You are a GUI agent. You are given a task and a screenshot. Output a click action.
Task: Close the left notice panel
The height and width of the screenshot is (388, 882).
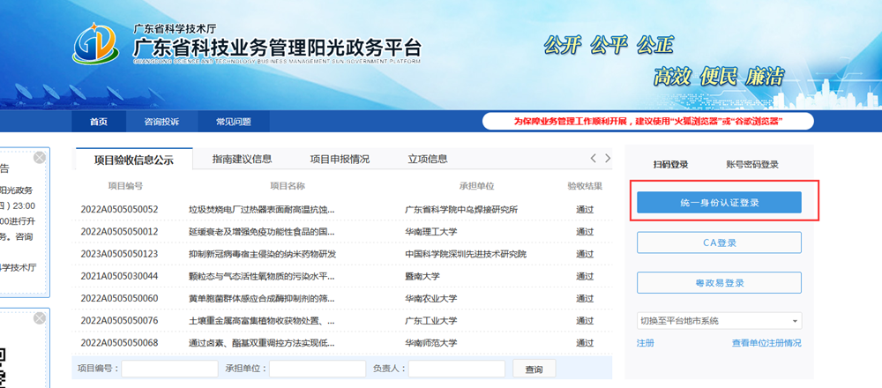click(x=39, y=158)
